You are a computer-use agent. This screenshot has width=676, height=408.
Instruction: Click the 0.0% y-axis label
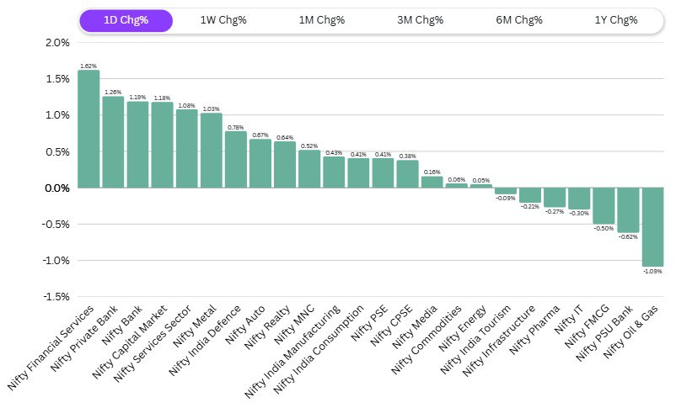coord(57,188)
